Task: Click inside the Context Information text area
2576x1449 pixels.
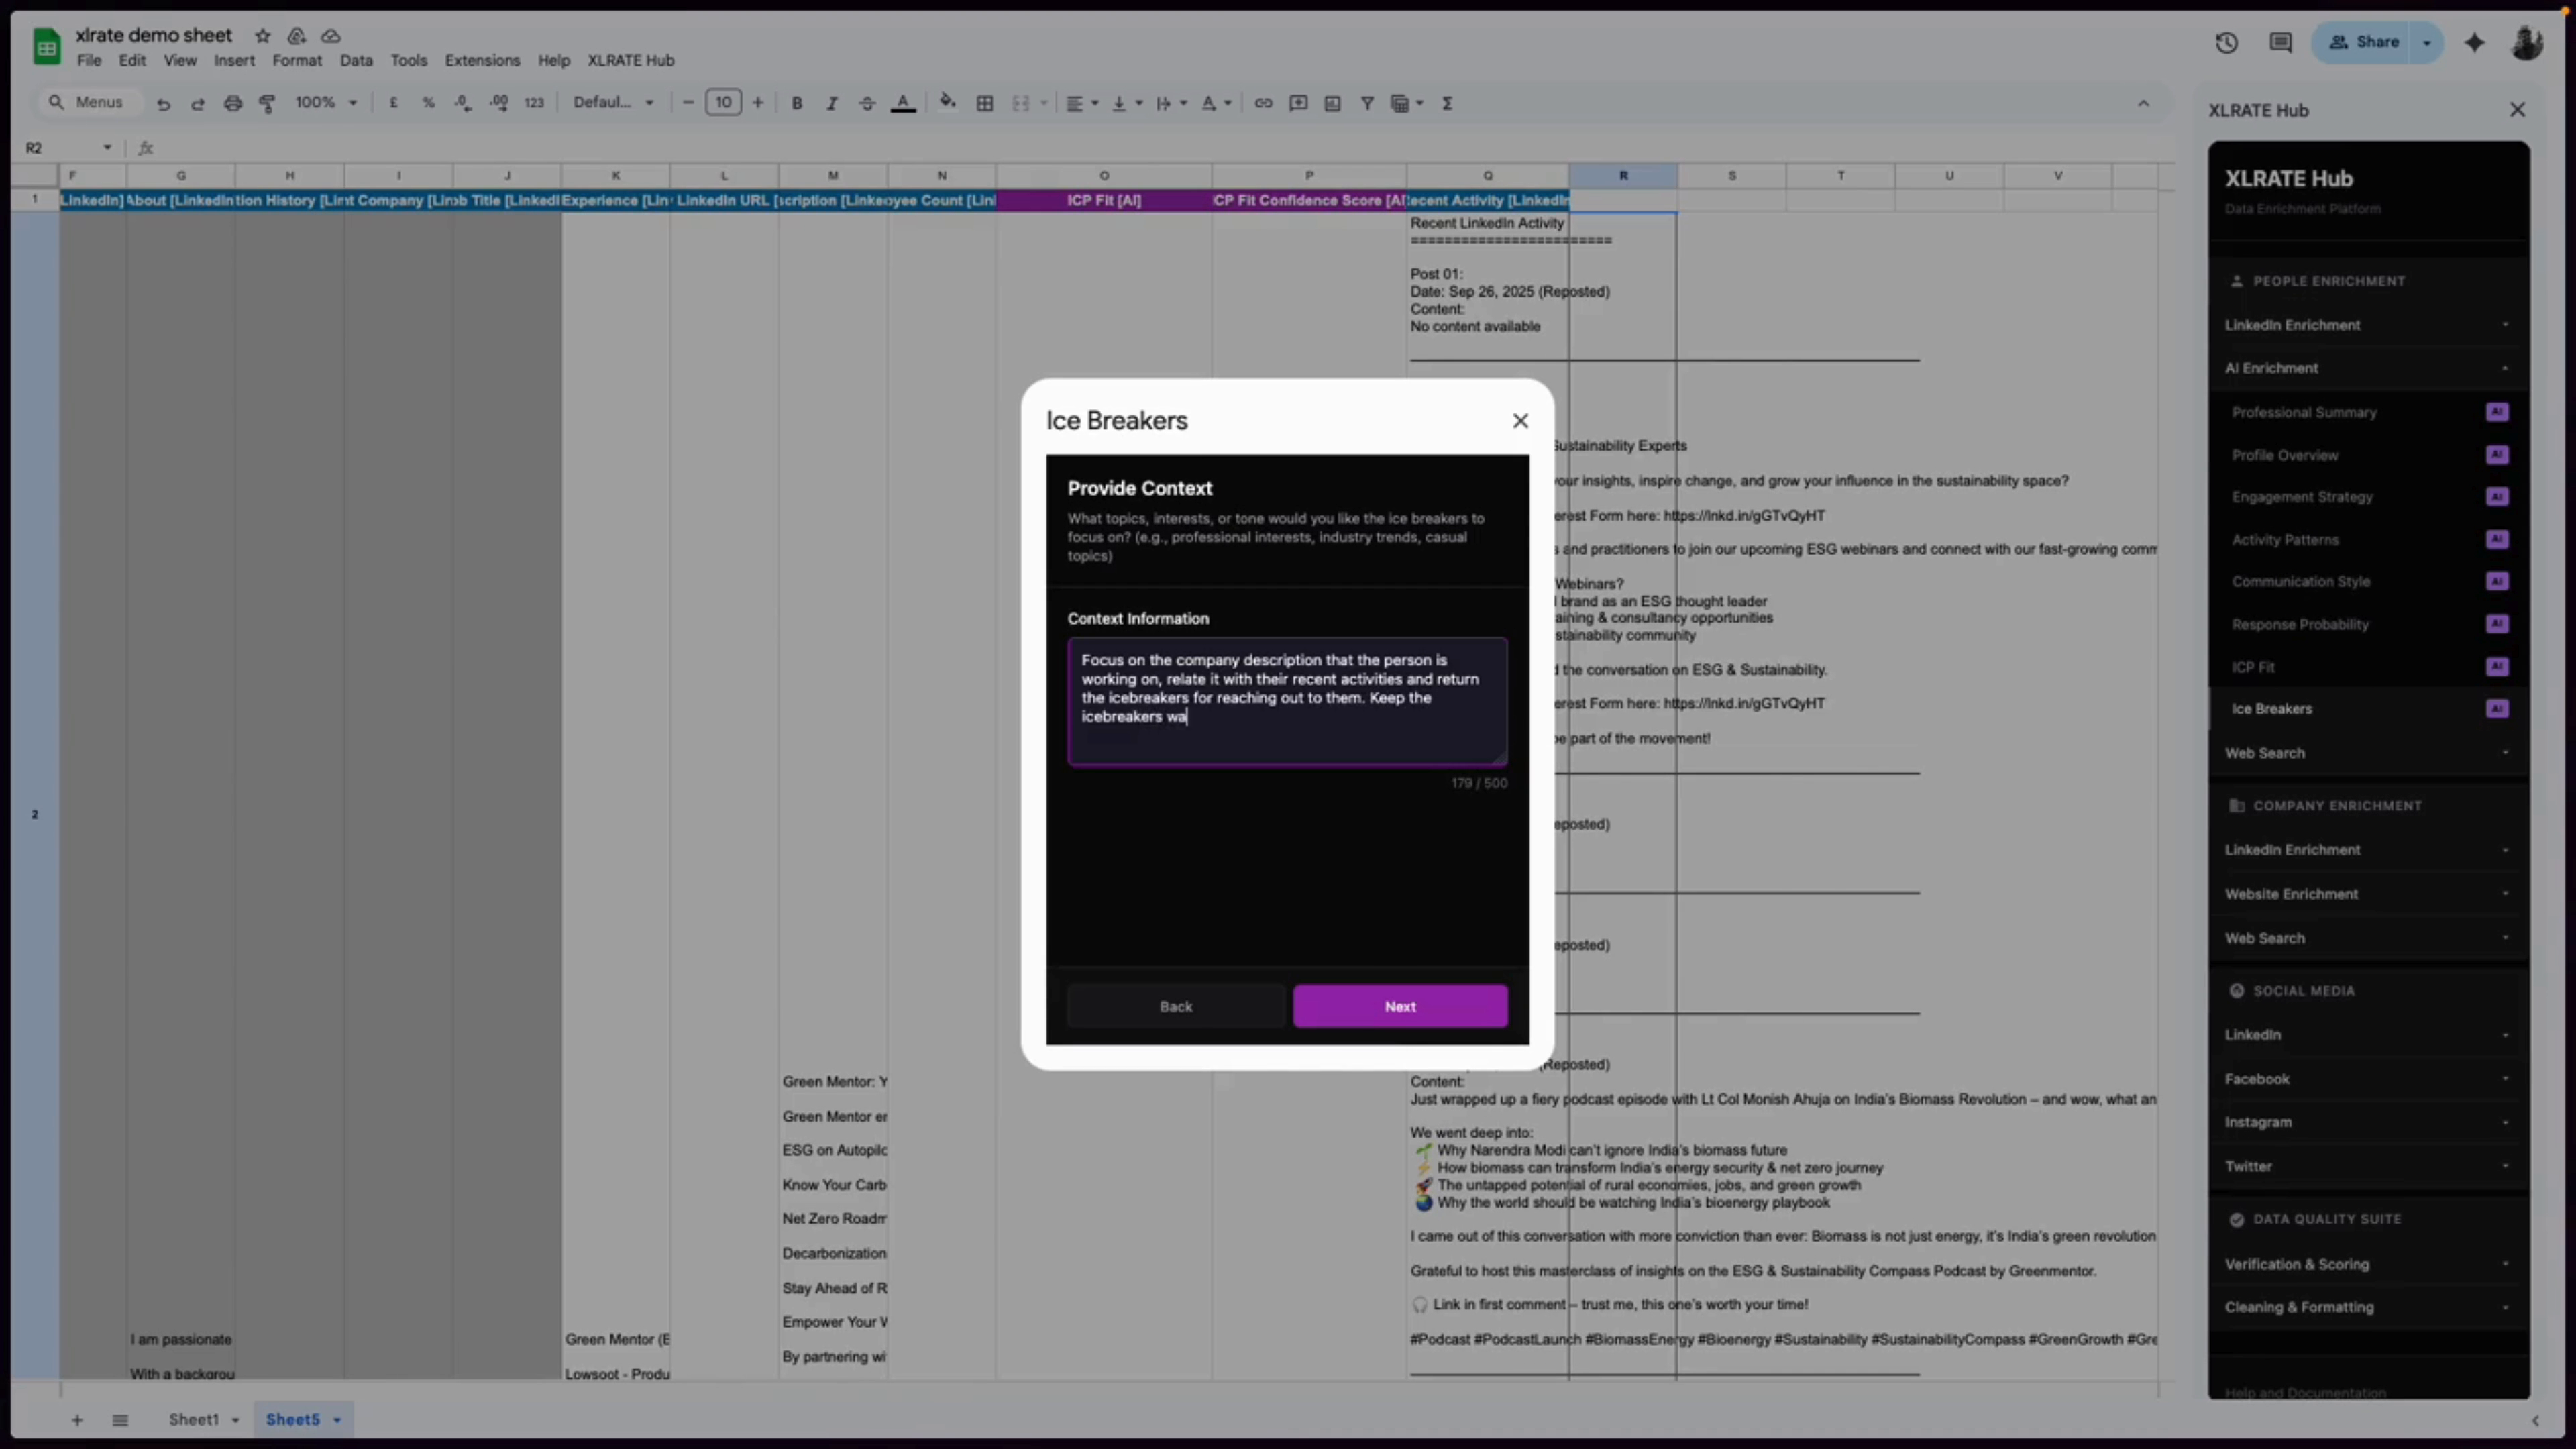Action: [x=1287, y=700]
